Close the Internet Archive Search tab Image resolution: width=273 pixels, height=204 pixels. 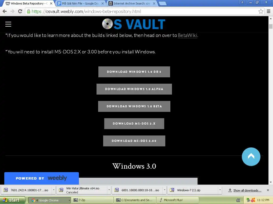point(154,3)
